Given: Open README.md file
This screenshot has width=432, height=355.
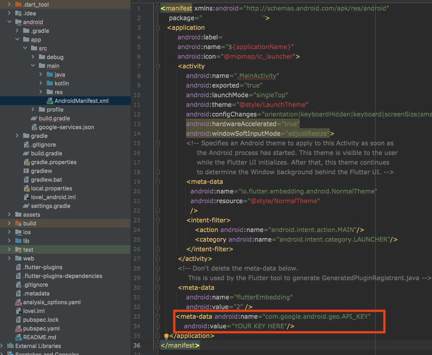Looking at the screenshot, I should (x=40, y=337).
